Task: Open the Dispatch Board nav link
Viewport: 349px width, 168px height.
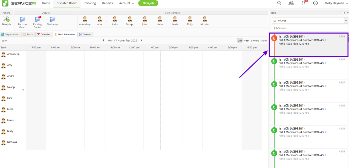Action: pyautogui.click(x=67, y=3)
